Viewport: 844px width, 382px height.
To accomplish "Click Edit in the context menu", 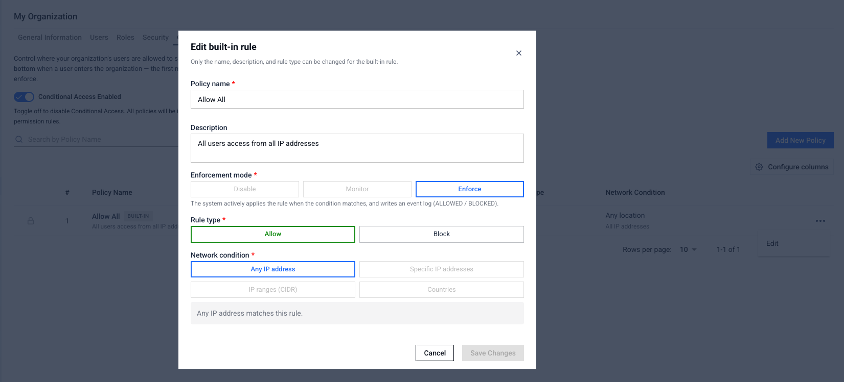I will pyautogui.click(x=772, y=243).
